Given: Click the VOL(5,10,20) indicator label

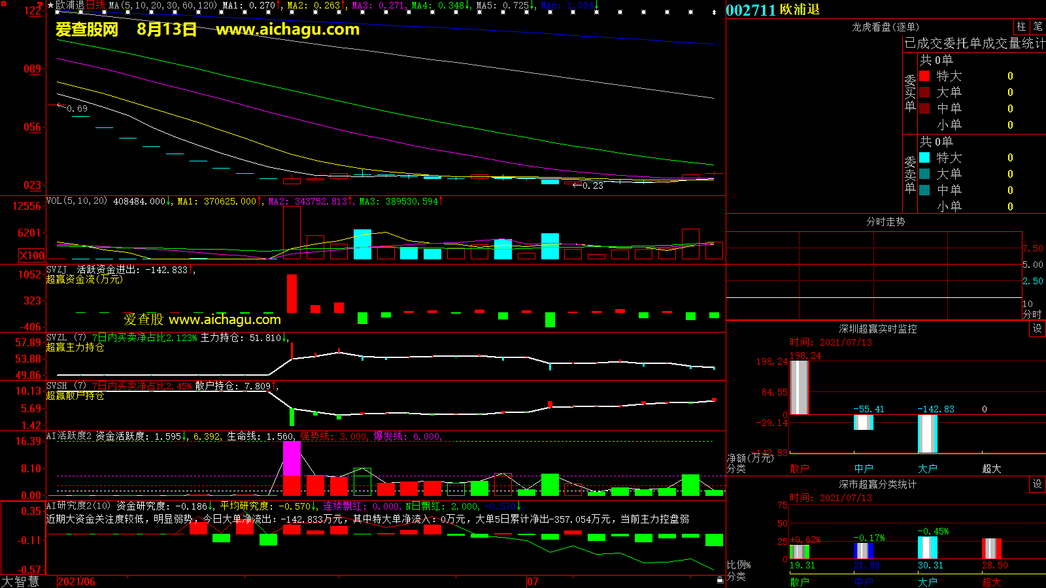Looking at the screenshot, I should pyautogui.click(x=76, y=201).
